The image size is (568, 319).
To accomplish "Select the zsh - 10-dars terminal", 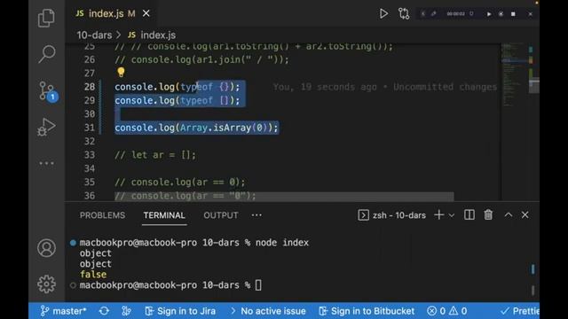I will click(x=391, y=215).
